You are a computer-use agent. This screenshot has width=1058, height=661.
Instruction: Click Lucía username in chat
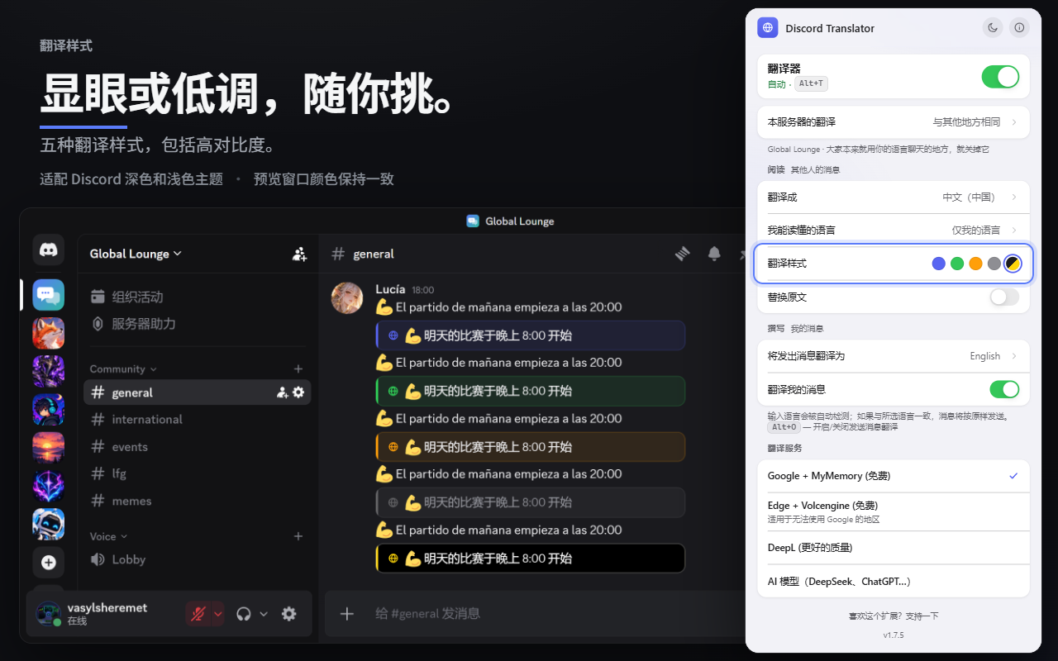pyautogui.click(x=390, y=289)
